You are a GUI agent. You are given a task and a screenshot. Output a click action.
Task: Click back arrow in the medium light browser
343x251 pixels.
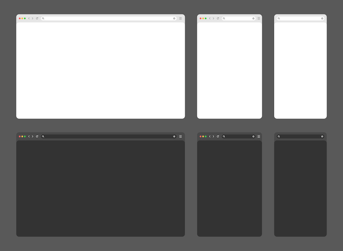click(x=210, y=19)
